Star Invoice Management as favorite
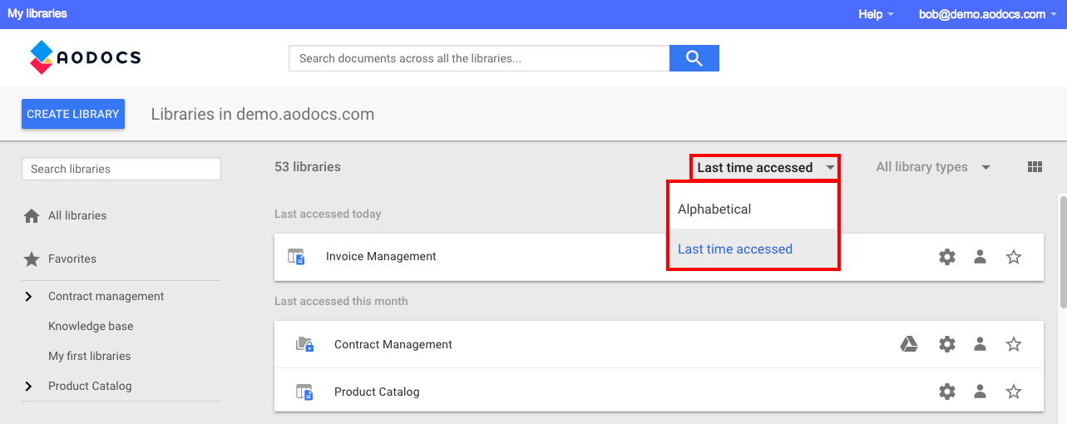Viewport: 1067px width, 424px height. [x=1014, y=257]
